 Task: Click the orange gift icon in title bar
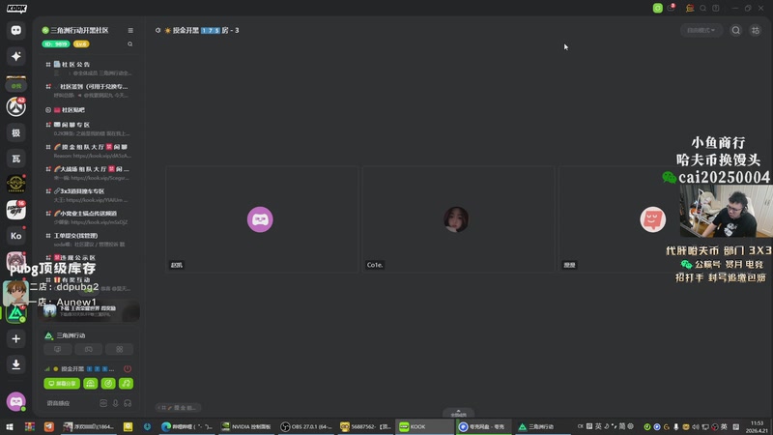(x=690, y=8)
